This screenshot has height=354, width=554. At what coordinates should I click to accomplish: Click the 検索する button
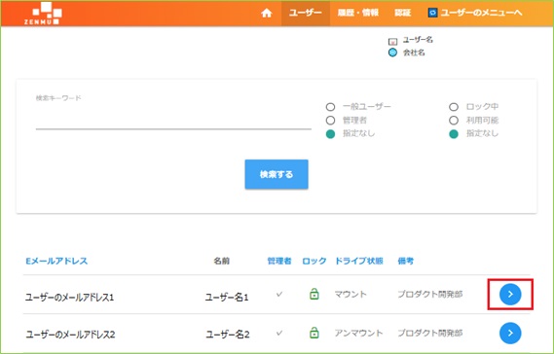[x=277, y=174]
